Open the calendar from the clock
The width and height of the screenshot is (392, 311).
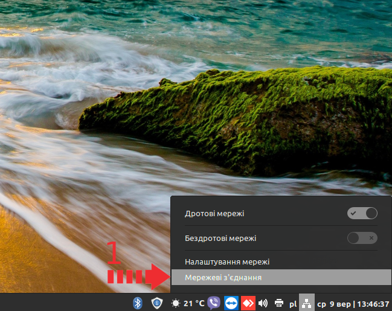click(x=353, y=304)
